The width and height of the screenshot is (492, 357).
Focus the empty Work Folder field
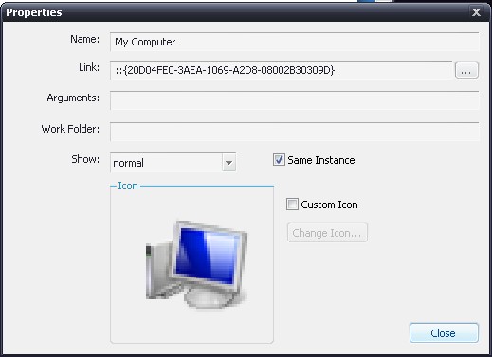click(x=294, y=132)
